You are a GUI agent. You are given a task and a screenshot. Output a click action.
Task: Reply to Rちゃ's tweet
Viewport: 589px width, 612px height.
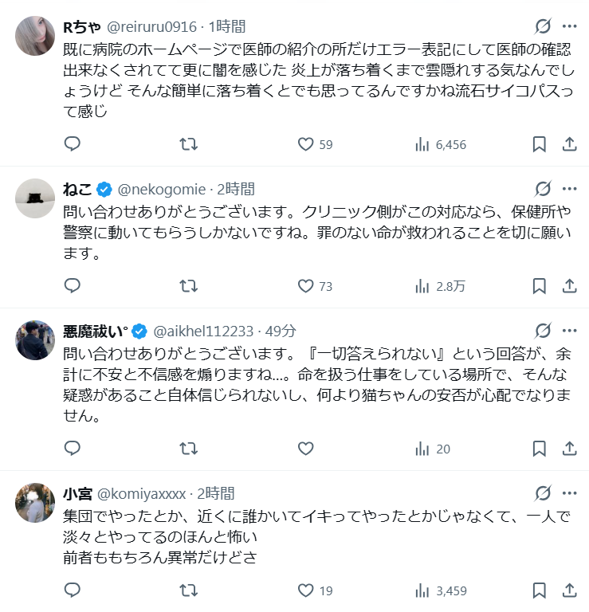72,144
